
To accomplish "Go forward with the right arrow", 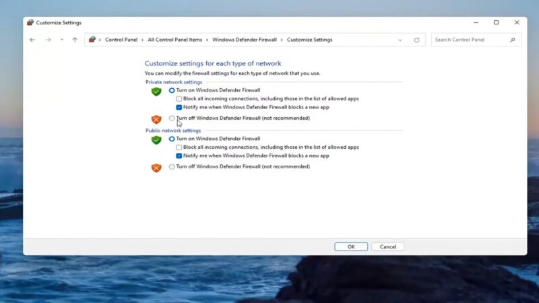I will (48, 40).
